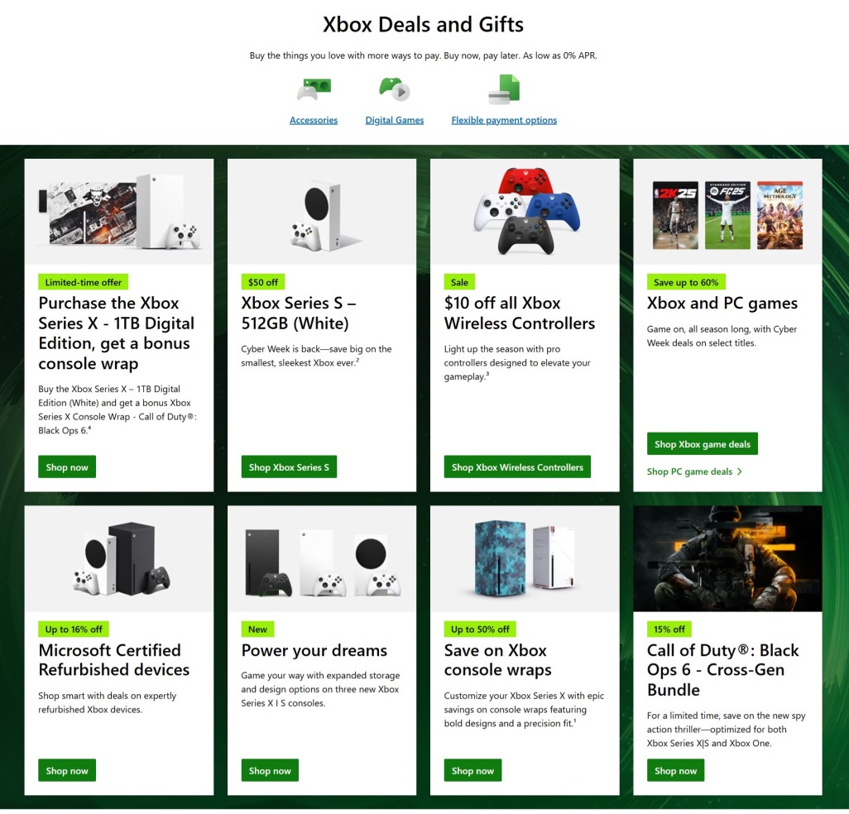Open the Flexible payment options link
This screenshot has height=814, width=849.
coord(503,120)
